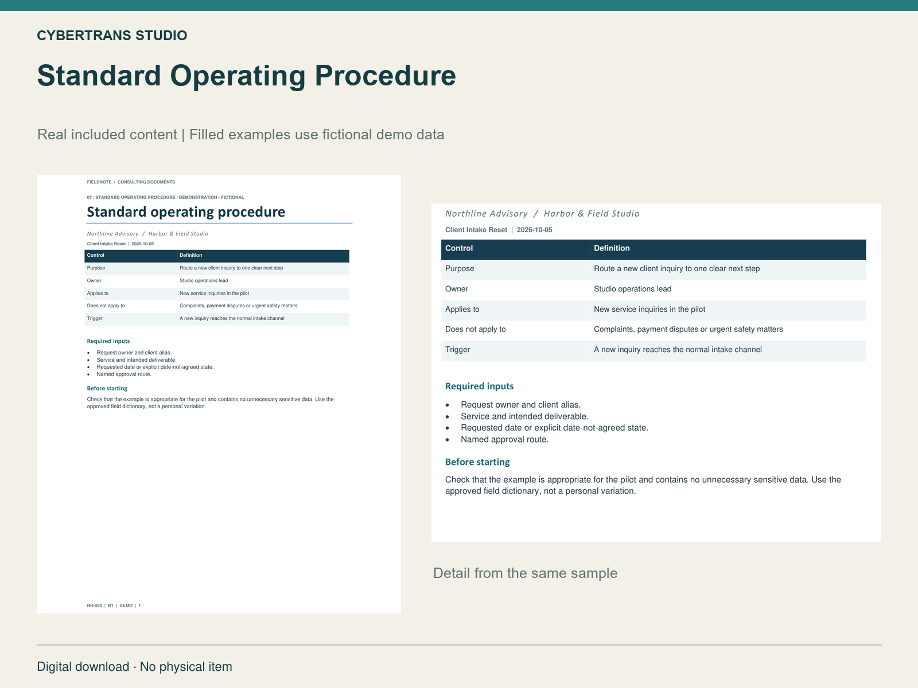Click the 'CYBERTRANS STUDIO' brand text
Image resolution: width=918 pixels, height=688 pixels.
[x=112, y=36]
